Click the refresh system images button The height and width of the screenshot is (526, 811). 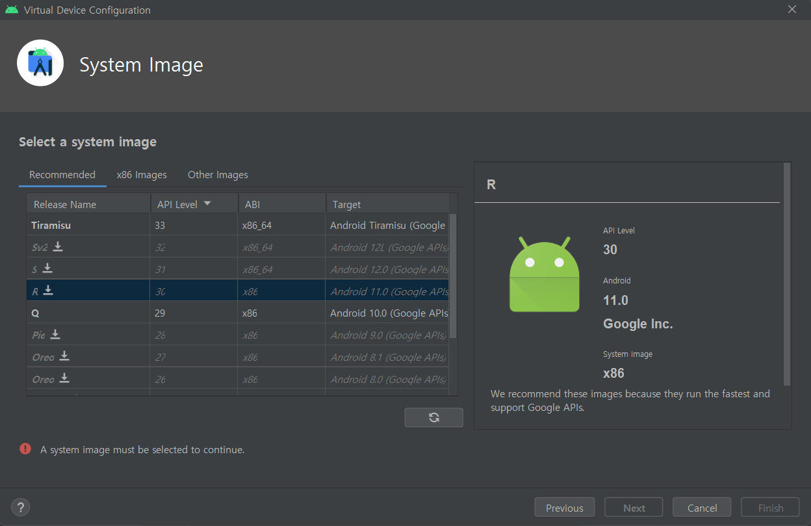coord(434,417)
